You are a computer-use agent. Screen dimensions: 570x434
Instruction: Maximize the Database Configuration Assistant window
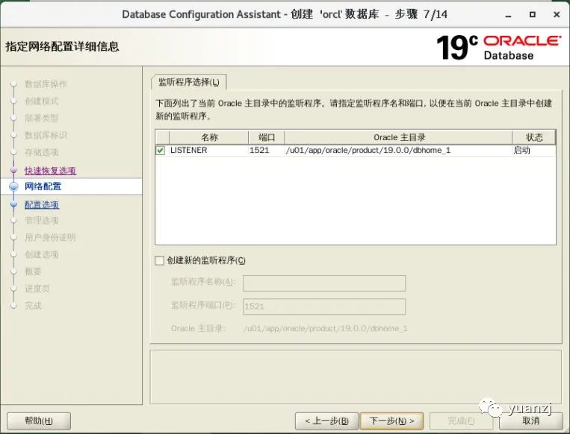pyautogui.click(x=533, y=14)
